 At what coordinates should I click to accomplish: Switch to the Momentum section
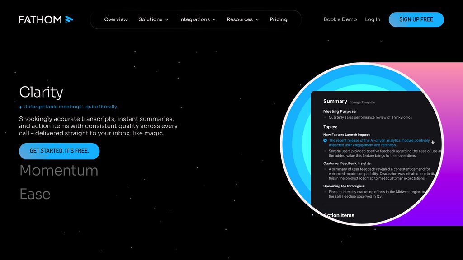tap(59, 171)
